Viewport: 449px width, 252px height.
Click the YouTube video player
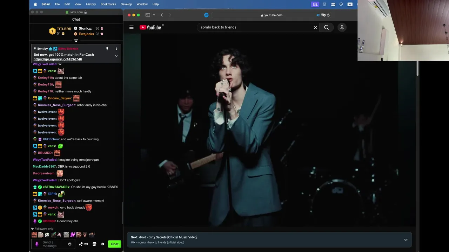tap(269, 130)
